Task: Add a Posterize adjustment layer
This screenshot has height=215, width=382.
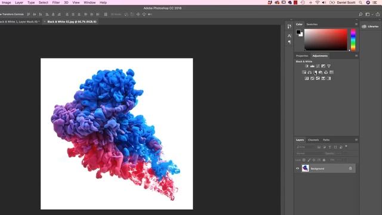Action: click(312, 78)
